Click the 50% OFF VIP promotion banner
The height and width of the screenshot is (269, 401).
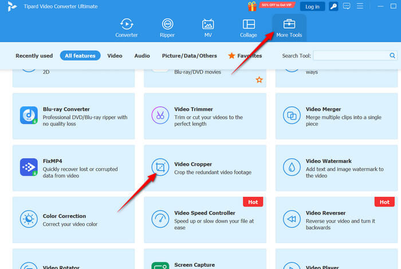click(x=277, y=6)
